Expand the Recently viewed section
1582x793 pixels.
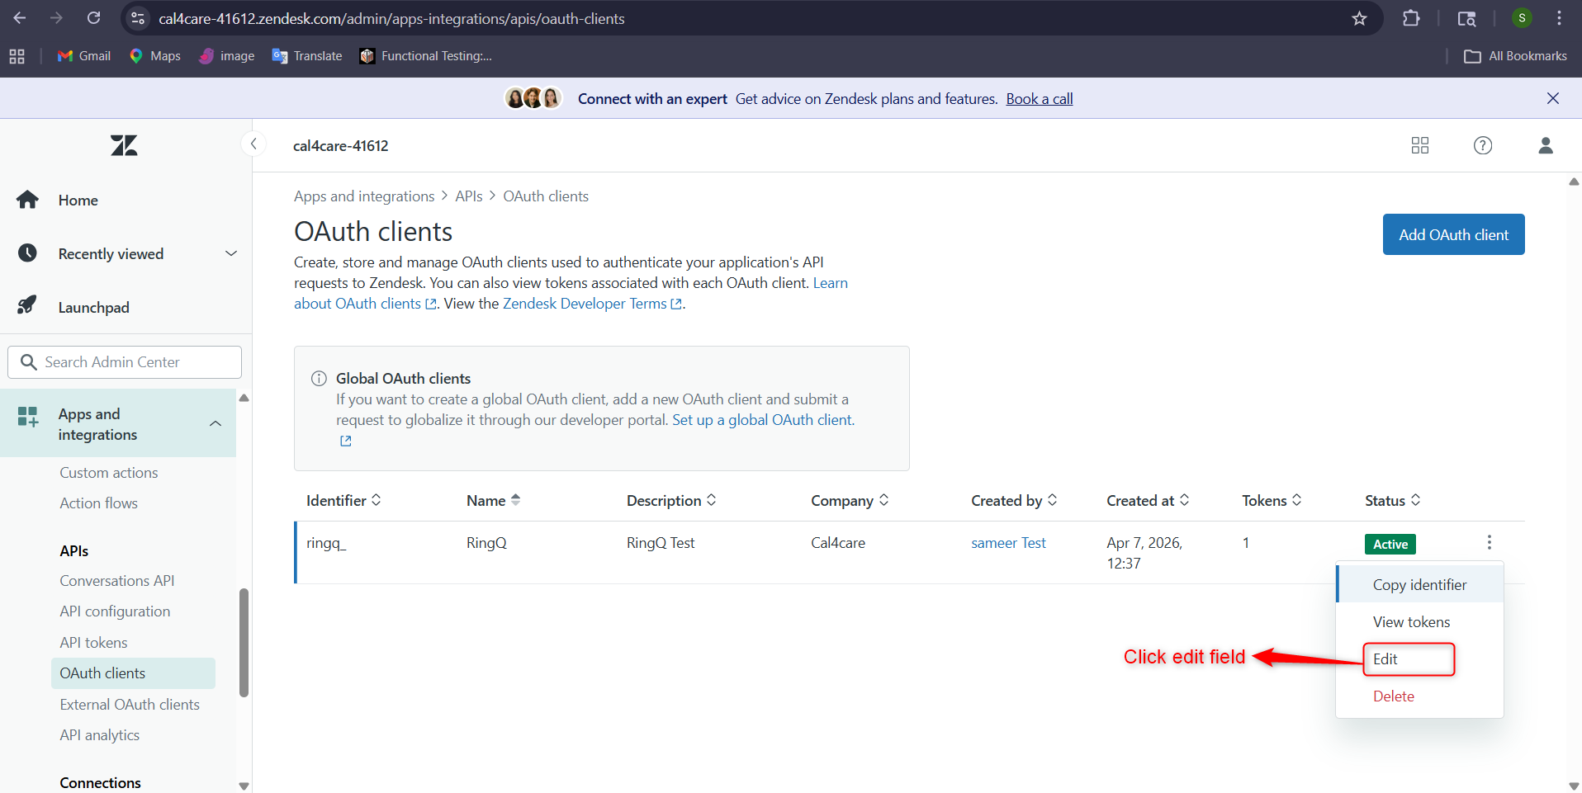126,254
